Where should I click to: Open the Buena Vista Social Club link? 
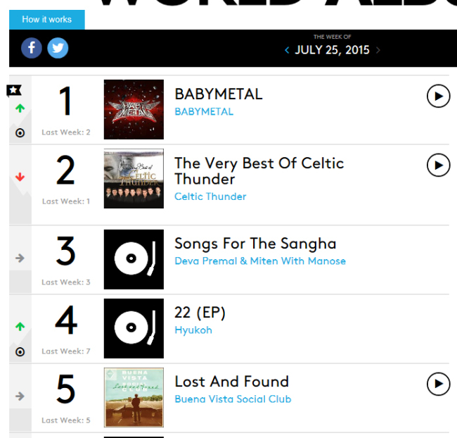pyautogui.click(x=233, y=399)
